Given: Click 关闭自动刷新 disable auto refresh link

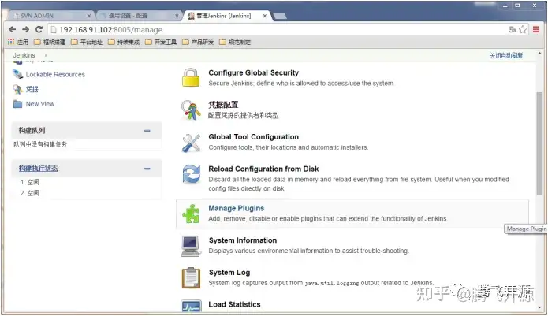Looking at the screenshot, I should [505, 55].
